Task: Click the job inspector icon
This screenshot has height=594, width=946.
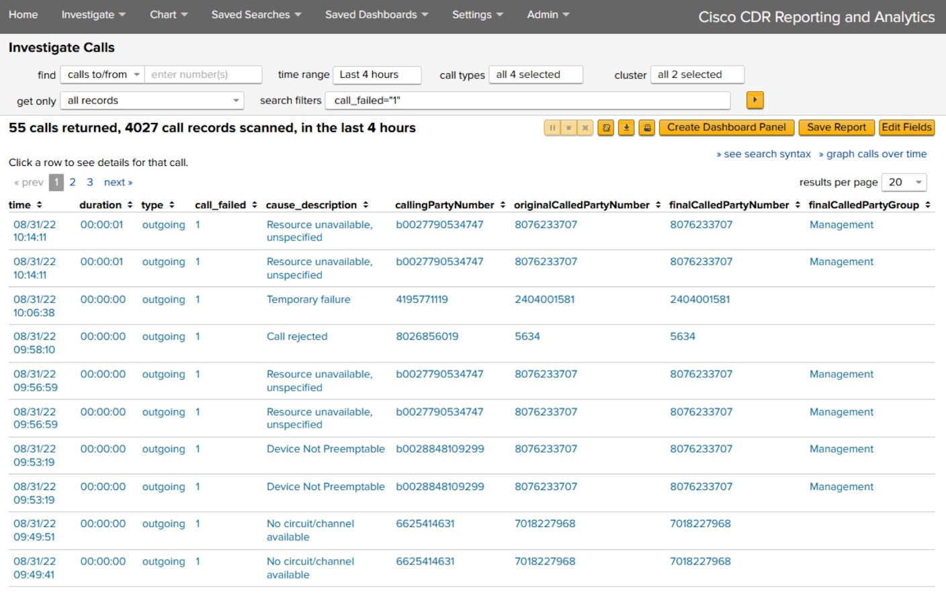Action: 606,128
